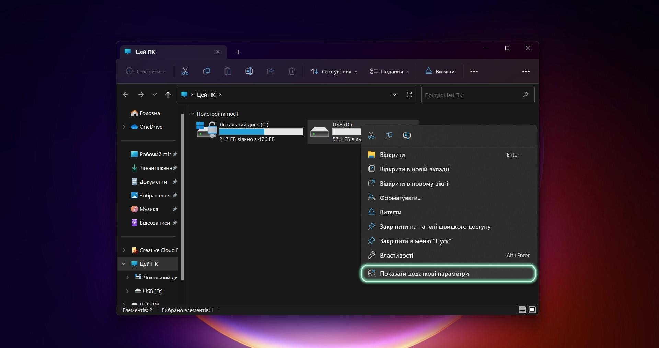Collapse the Пристрої та носії group
659x348 pixels.
(193, 114)
